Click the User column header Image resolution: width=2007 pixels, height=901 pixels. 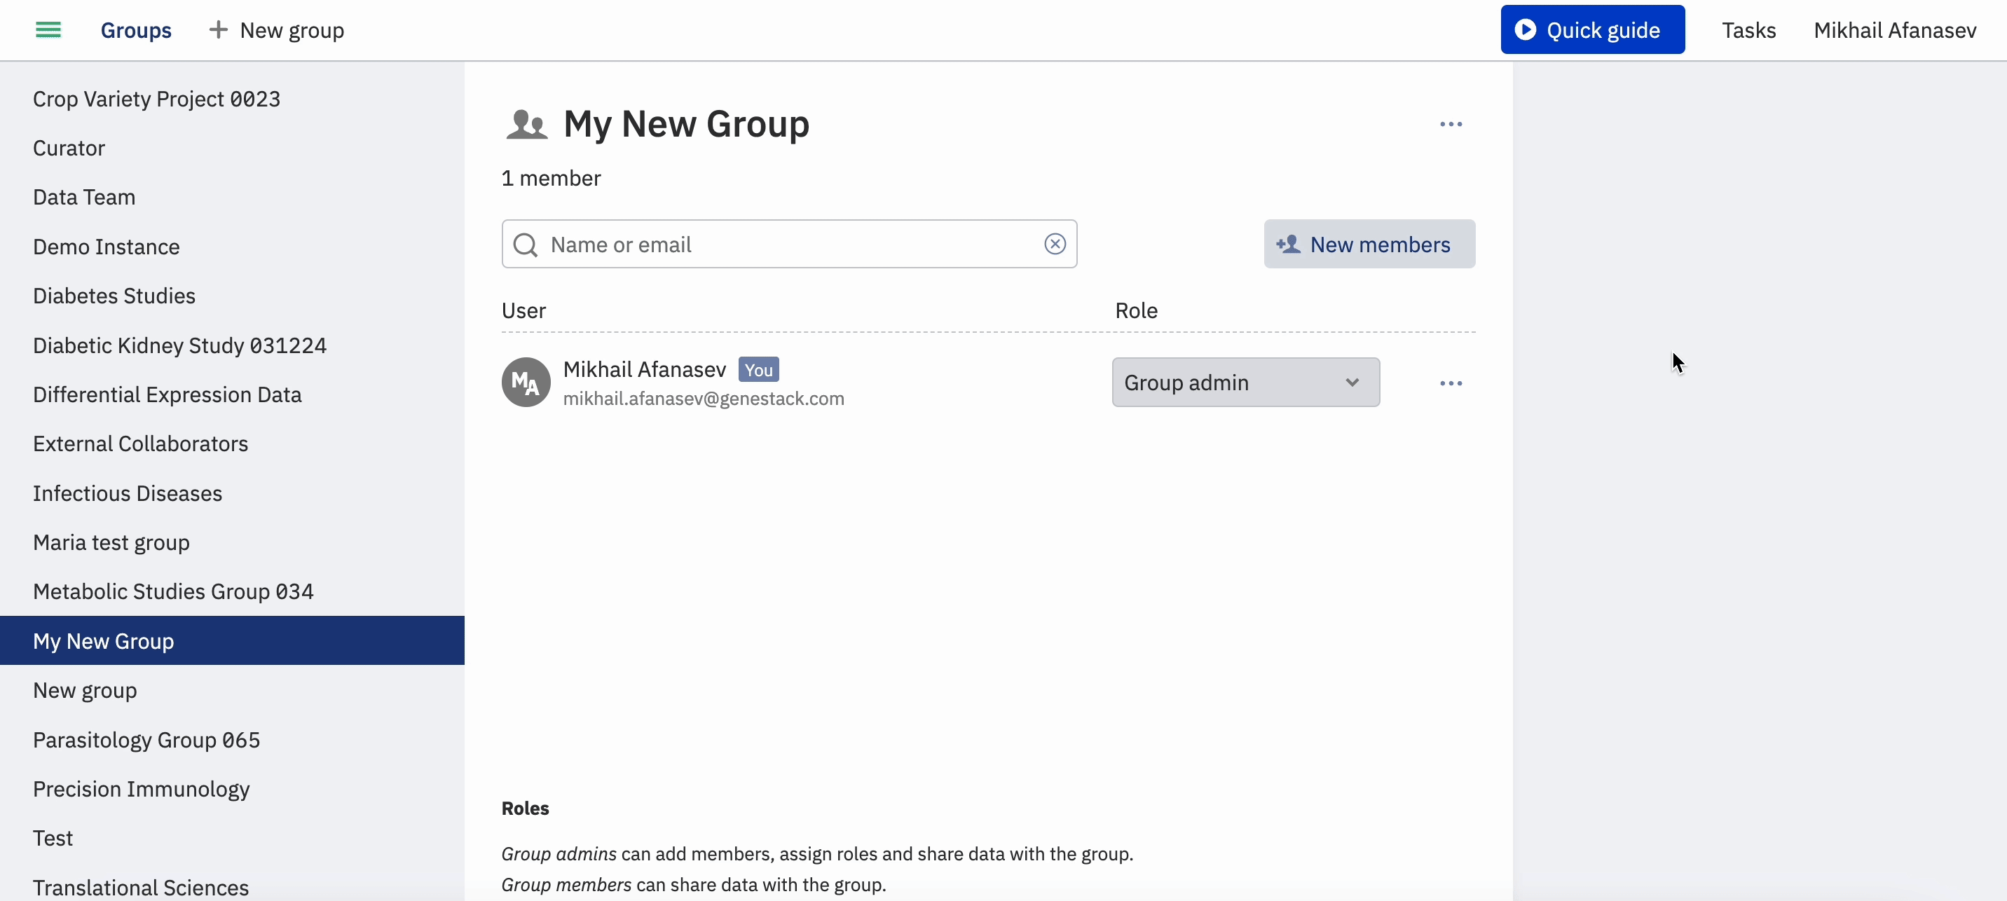523,310
